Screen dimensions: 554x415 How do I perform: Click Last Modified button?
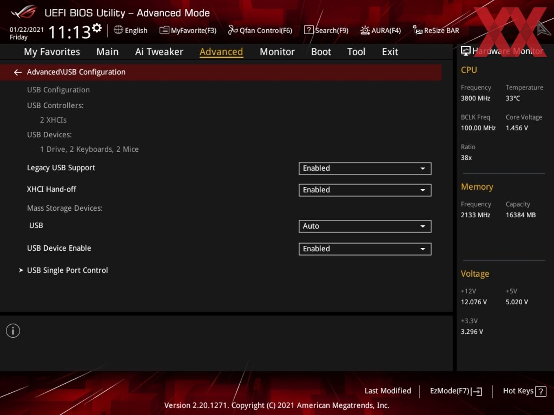point(388,391)
